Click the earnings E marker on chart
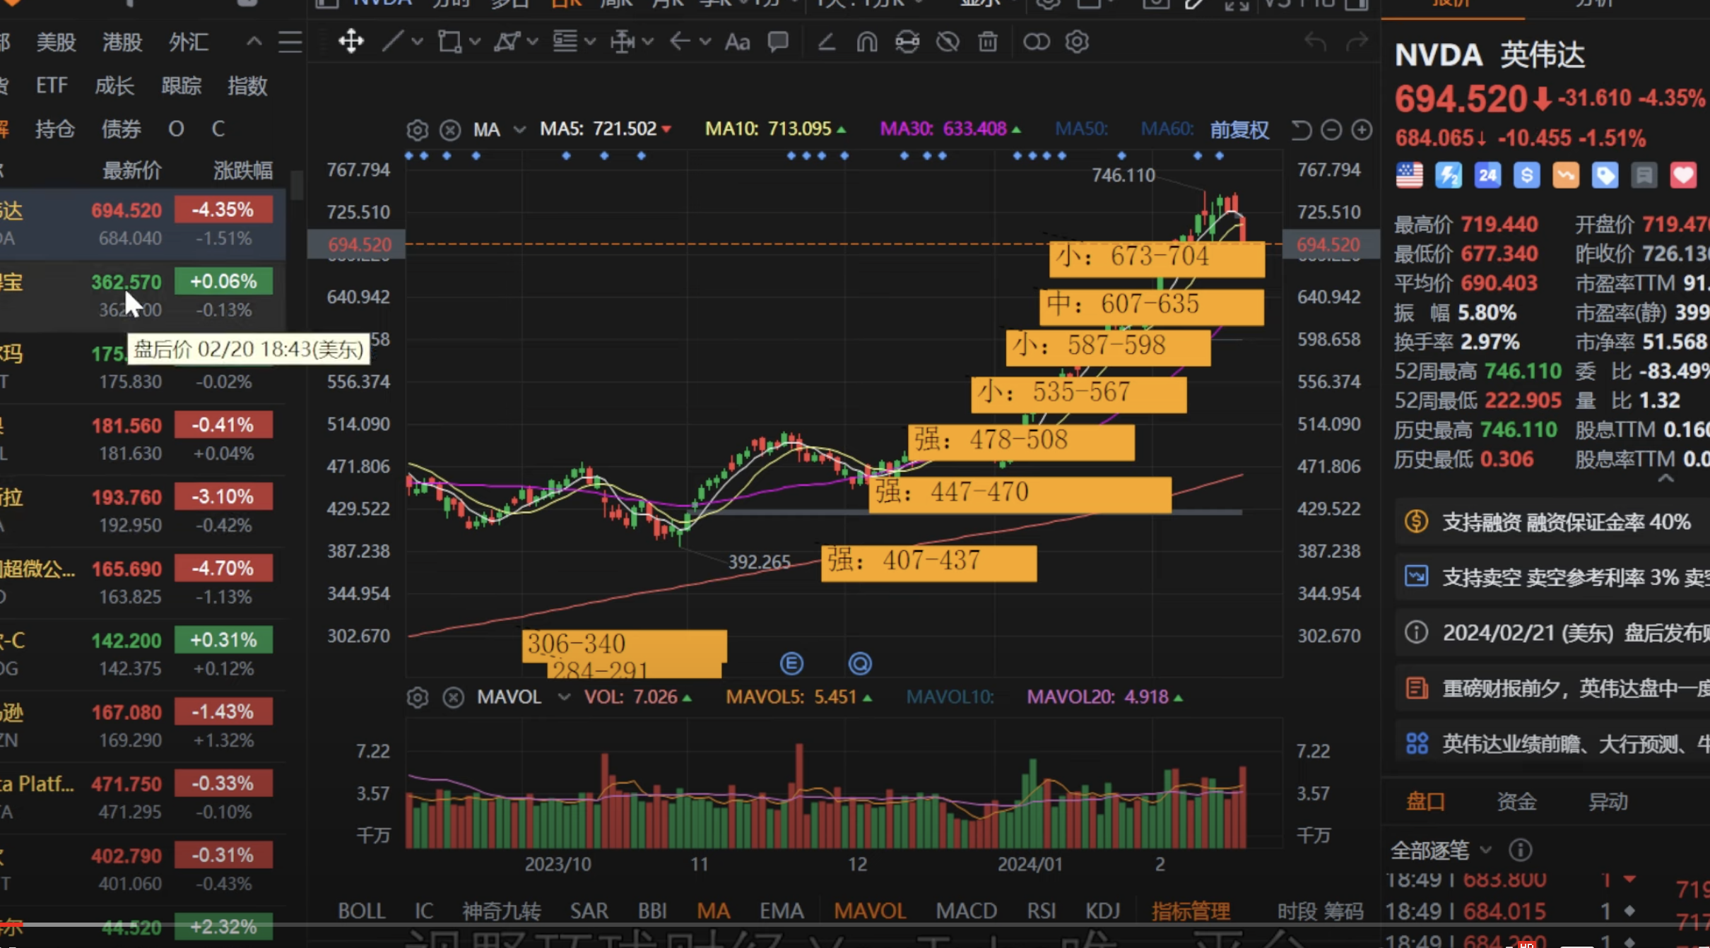Viewport: 1710px width, 948px height. coord(791,663)
